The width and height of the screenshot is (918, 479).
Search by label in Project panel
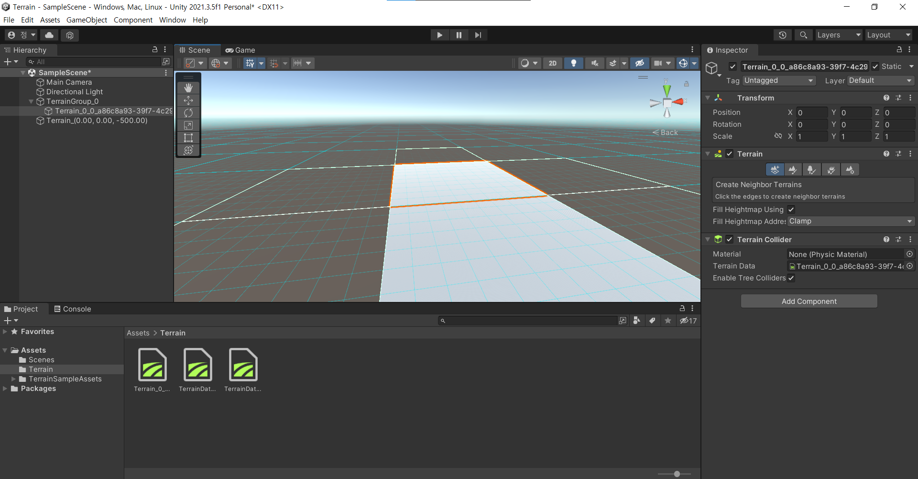click(652, 321)
